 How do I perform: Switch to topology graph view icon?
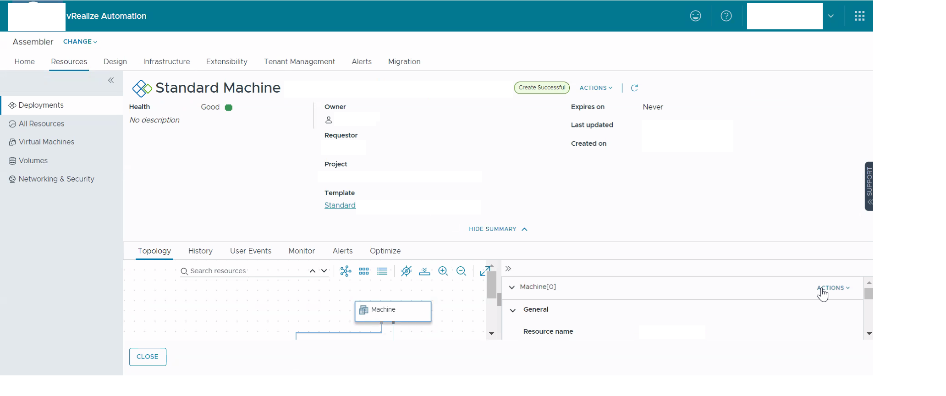point(346,271)
